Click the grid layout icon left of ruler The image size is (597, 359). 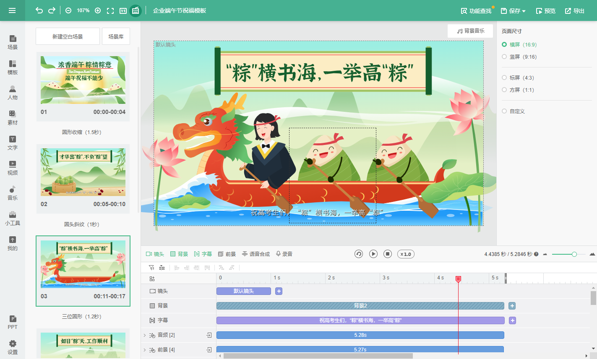[152, 279]
